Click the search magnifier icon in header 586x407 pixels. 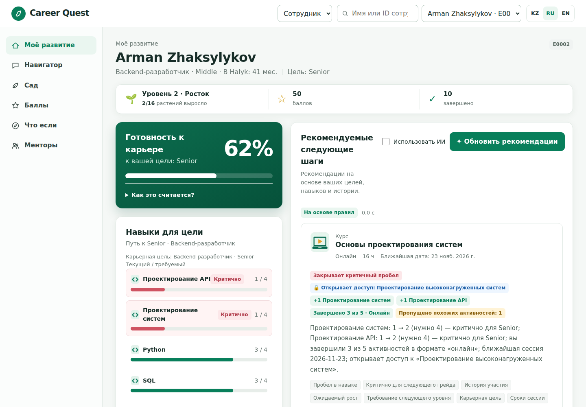pos(345,13)
